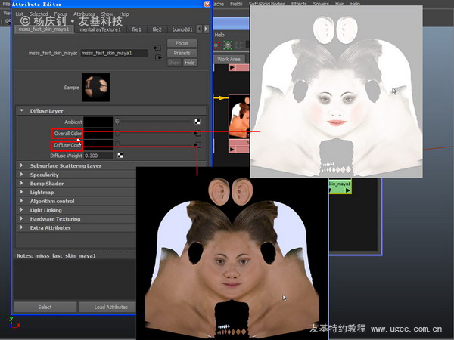Open the Solvers menu in Maya's main menu bar
Image resolution: width=454 pixels, height=340 pixels.
pos(321,4)
